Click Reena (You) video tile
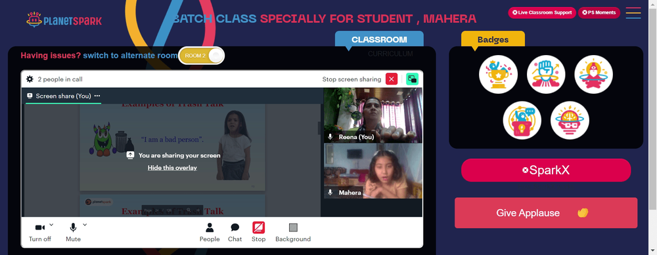 [x=373, y=115]
